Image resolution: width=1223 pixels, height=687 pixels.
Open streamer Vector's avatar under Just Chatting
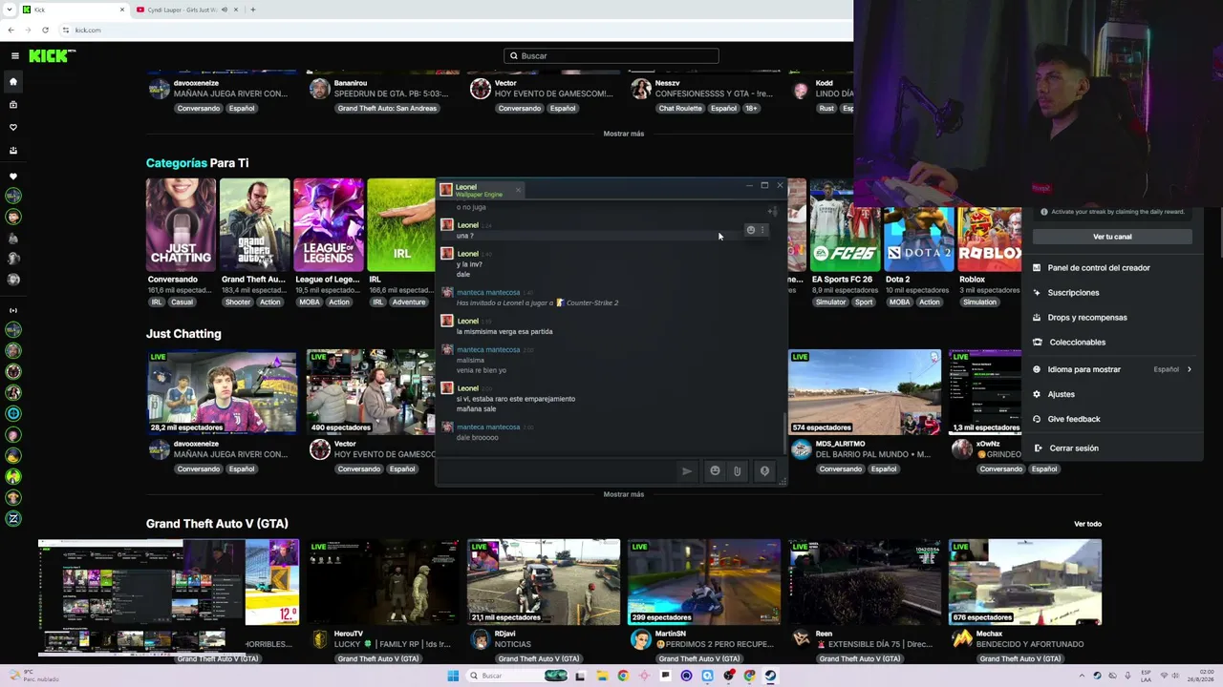tap(320, 448)
